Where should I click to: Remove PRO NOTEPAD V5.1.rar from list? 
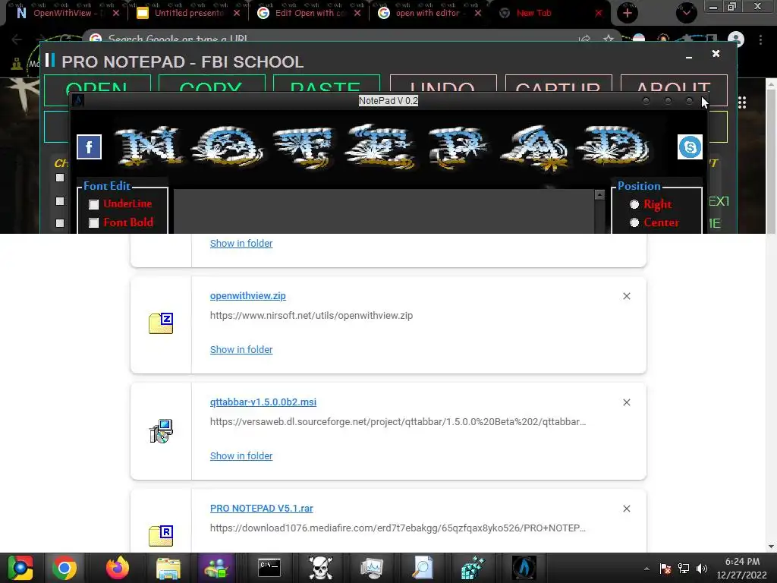coord(626,509)
